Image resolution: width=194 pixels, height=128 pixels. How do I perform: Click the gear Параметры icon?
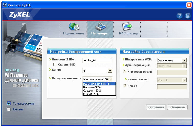(x=101, y=26)
